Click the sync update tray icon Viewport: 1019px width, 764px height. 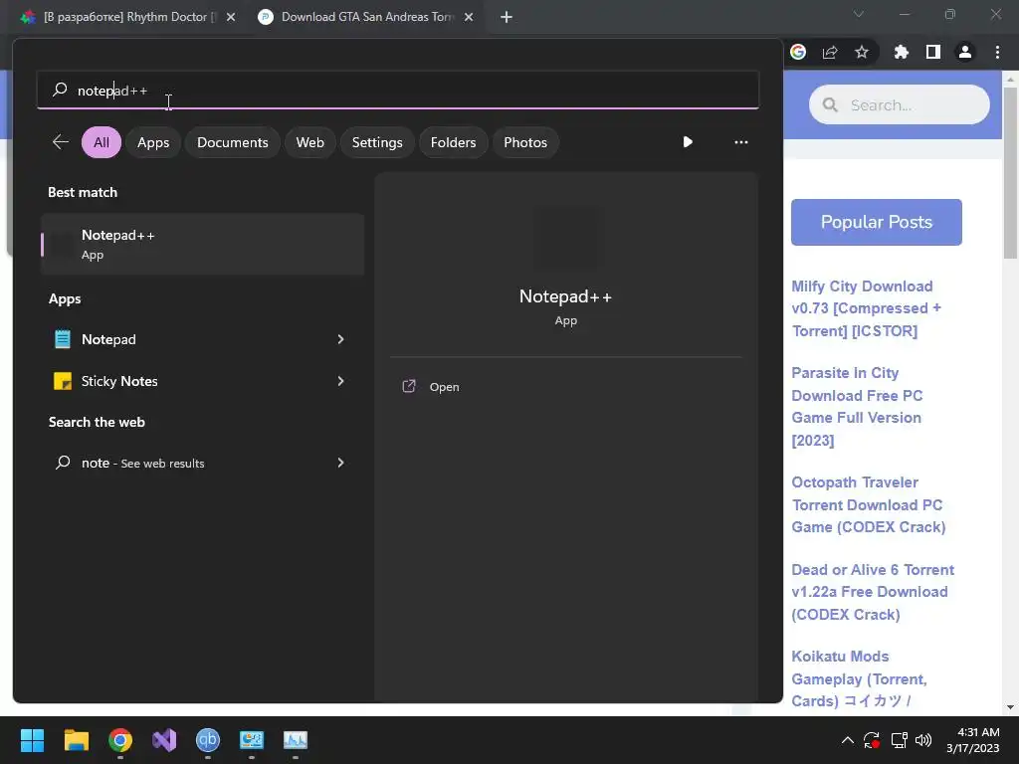(872, 740)
